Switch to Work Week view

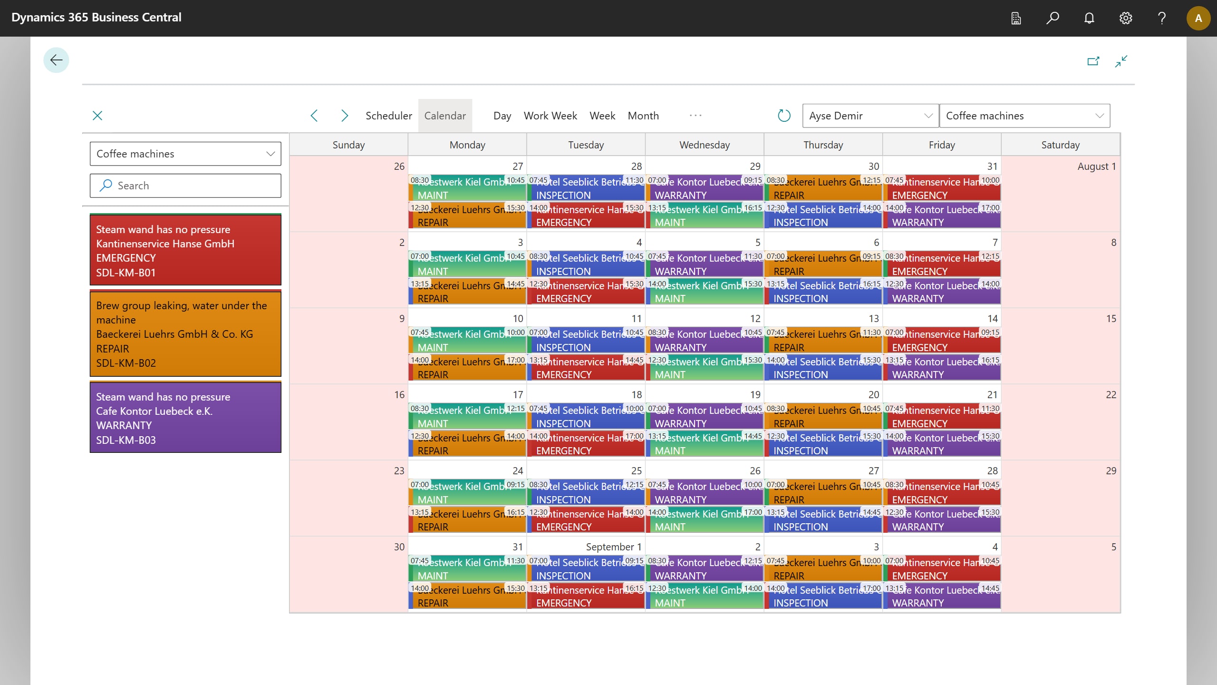pyautogui.click(x=550, y=116)
